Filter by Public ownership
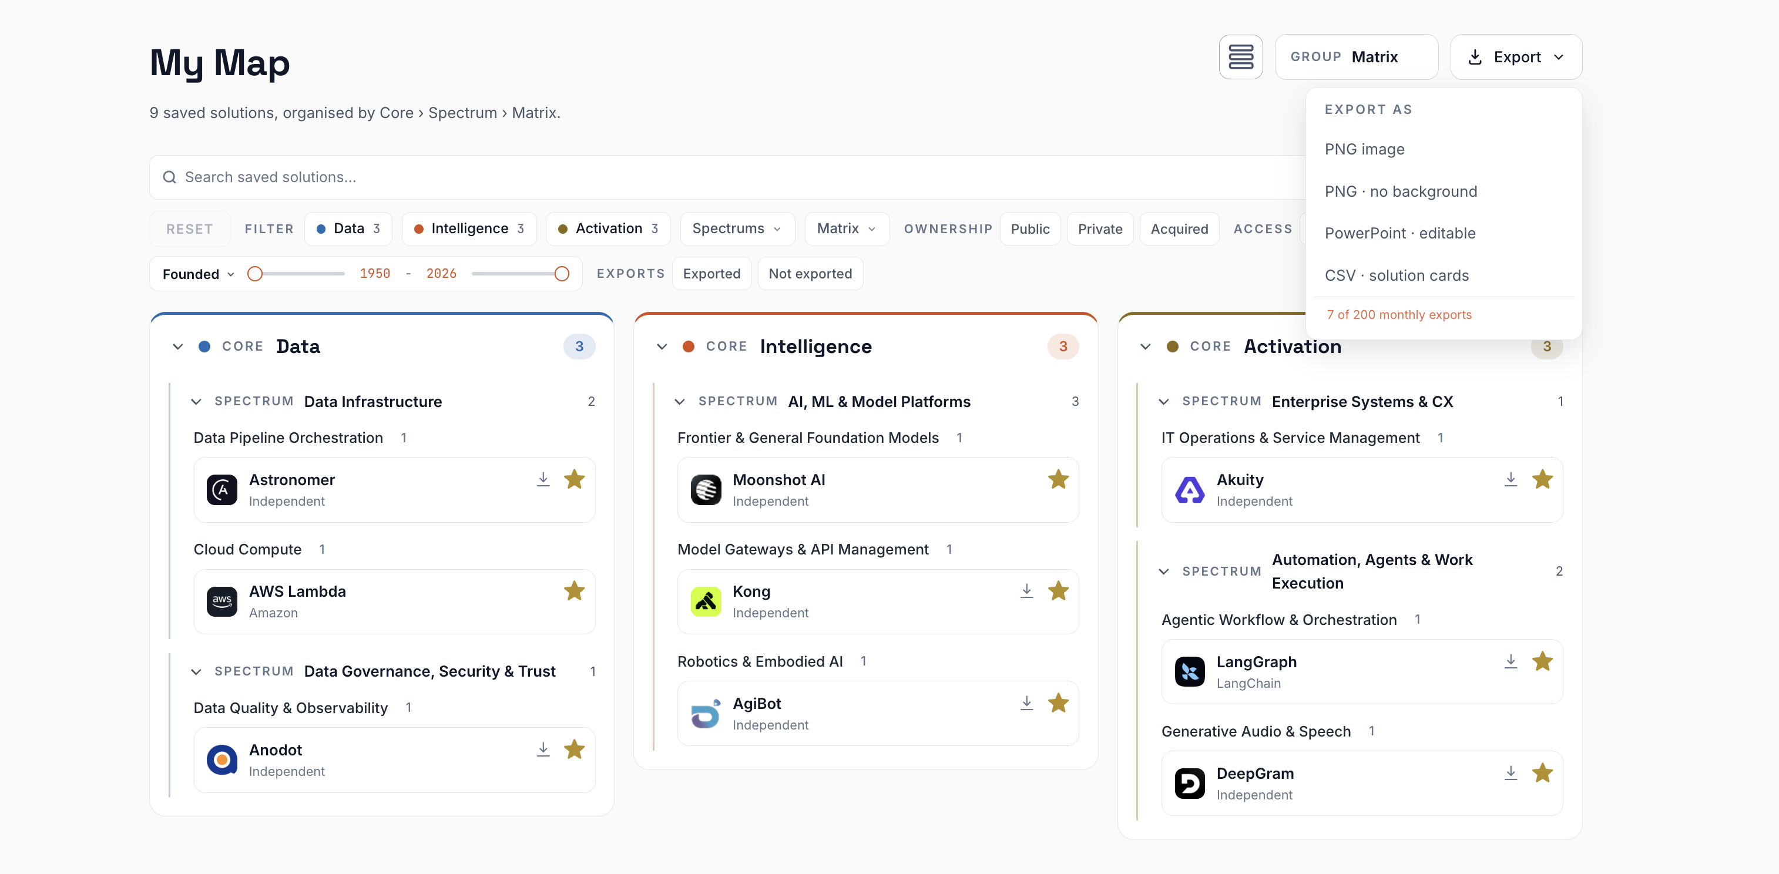Image resolution: width=1779 pixels, height=874 pixels. tap(1030, 228)
